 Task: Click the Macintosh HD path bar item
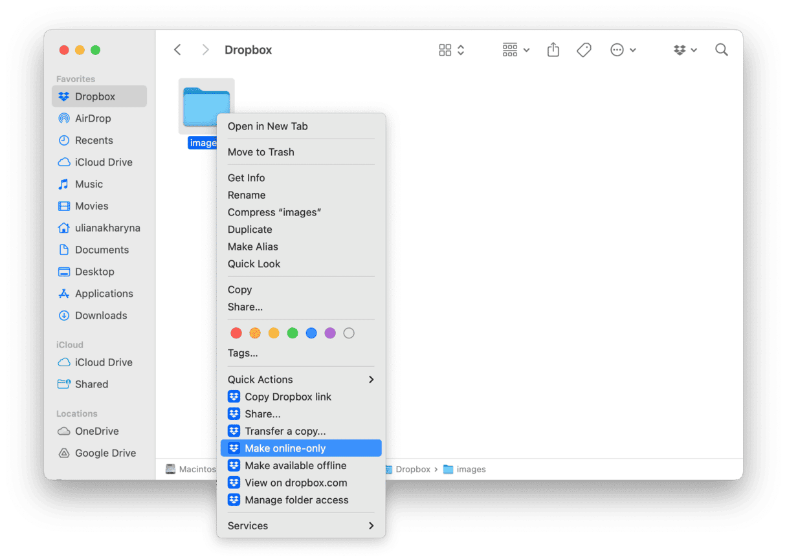[x=191, y=469]
